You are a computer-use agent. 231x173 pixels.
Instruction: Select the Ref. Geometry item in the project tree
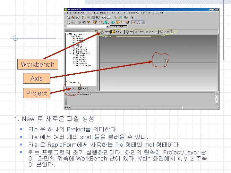click(82, 53)
